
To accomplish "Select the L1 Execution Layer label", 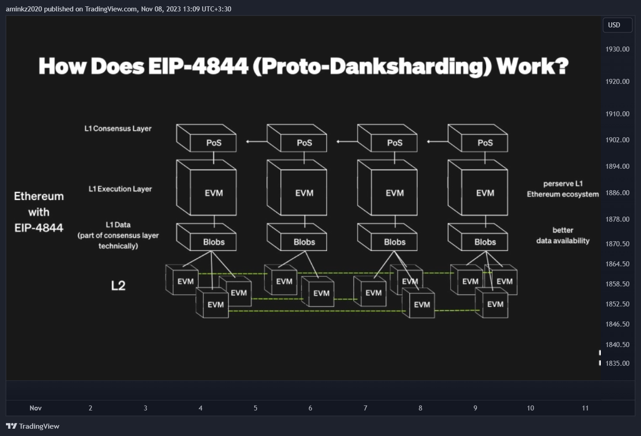I will pyautogui.click(x=120, y=189).
